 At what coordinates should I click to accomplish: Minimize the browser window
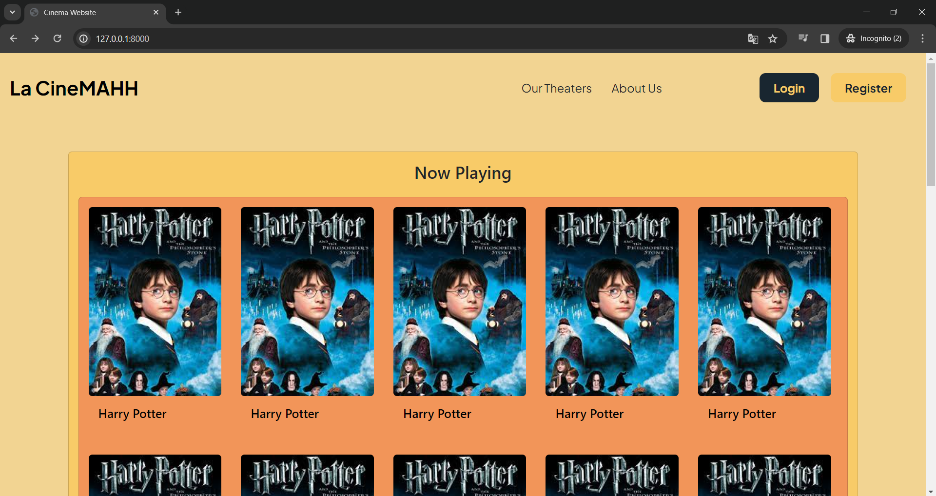pos(866,12)
